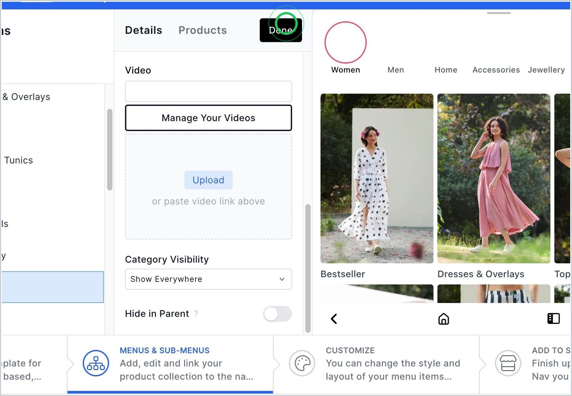Click the Details panel scrollbar
The height and width of the screenshot is (396, 572).
[308, 268]
